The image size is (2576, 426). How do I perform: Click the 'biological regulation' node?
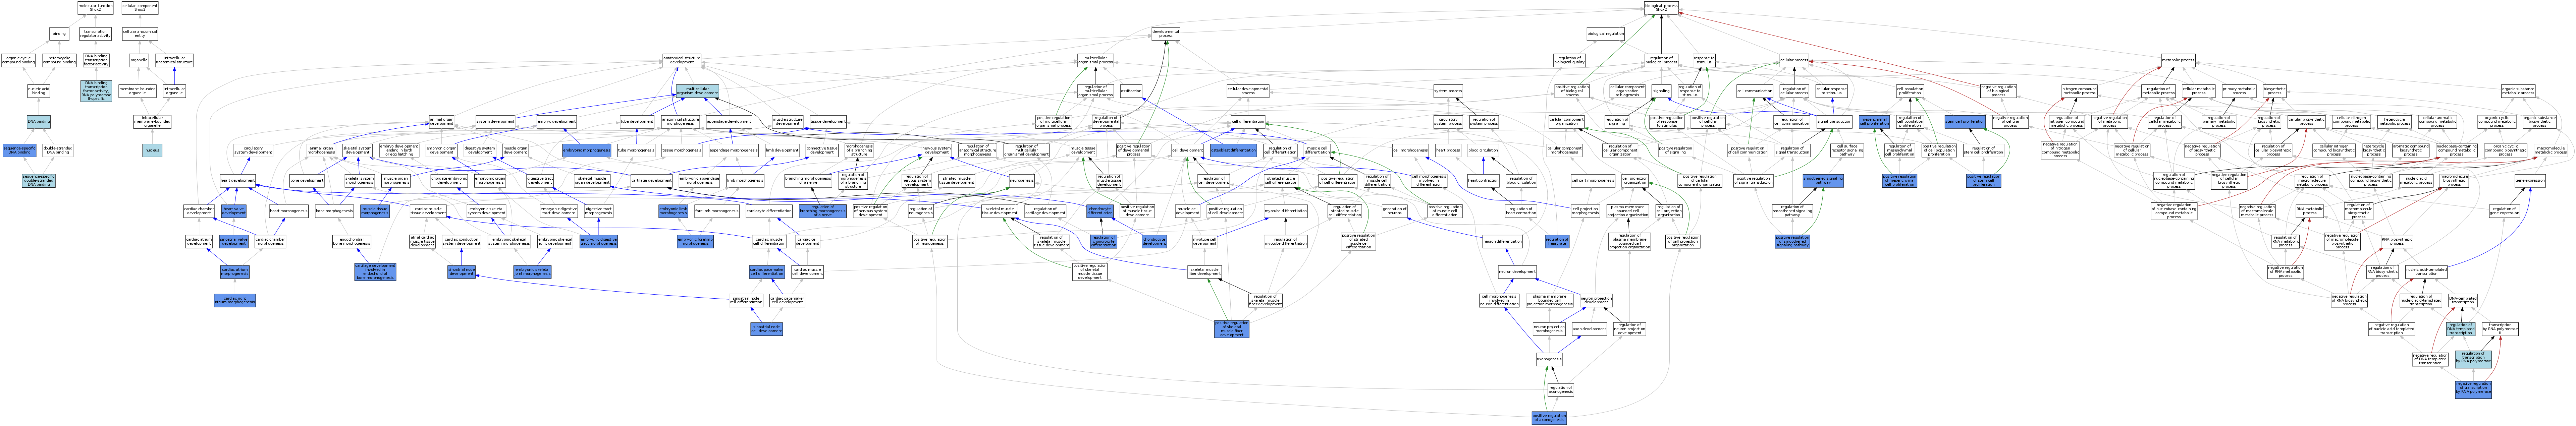(1606, 34)
